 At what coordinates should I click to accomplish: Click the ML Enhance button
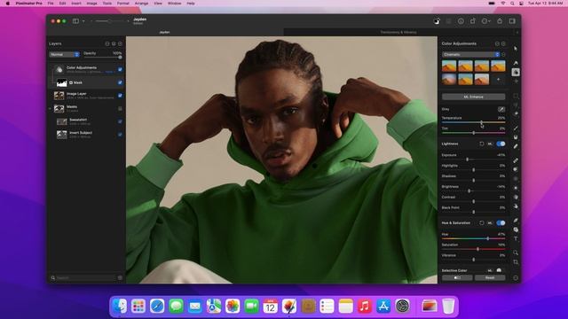click(473, 97)
